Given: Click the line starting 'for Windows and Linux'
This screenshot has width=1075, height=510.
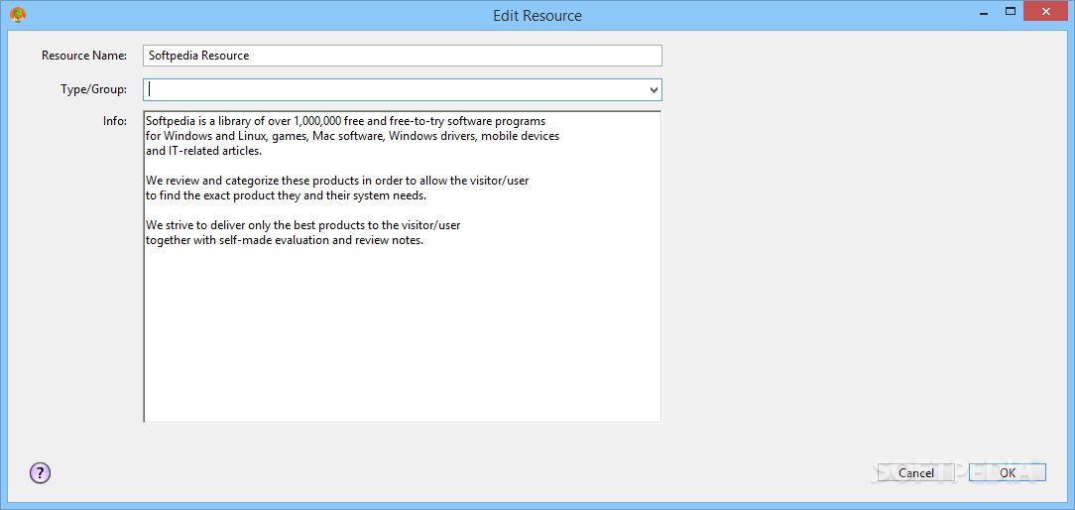Looking at the screenshot, I should [x=352, y=136].
